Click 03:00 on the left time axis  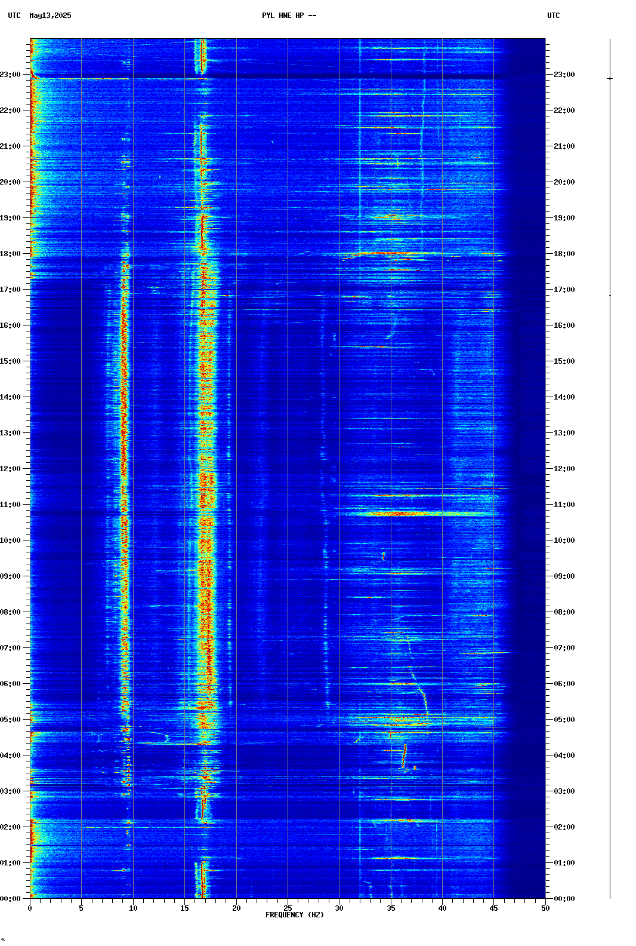pyautogui.click(x=11, y=791)
